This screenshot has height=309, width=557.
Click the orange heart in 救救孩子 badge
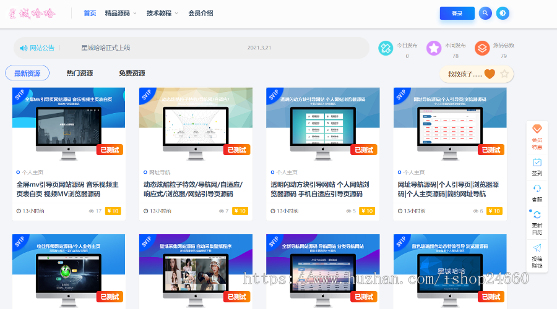tap(490, 74)
